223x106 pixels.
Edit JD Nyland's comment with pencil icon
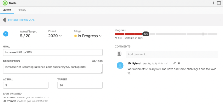coord(174,63)
